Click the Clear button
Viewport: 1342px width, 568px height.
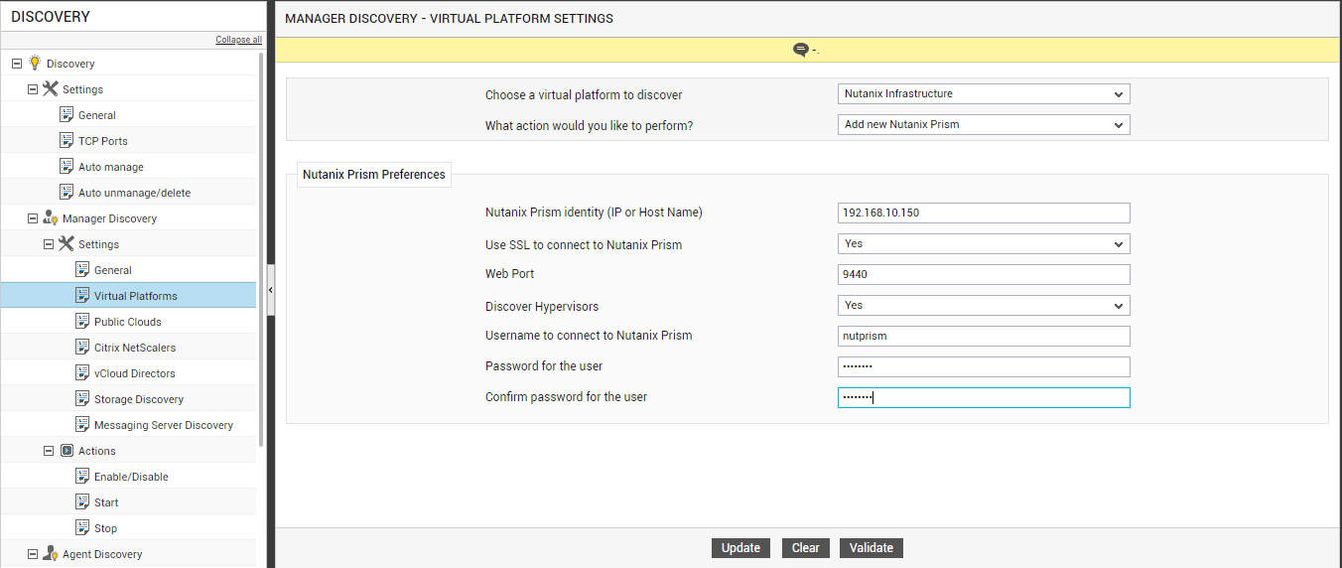click(806, 548)
